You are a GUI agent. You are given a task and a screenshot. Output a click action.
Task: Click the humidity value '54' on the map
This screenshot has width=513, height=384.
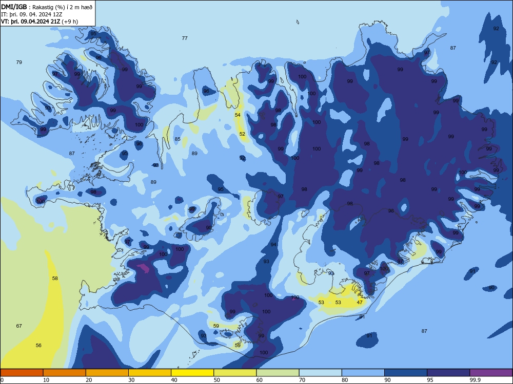tap(238, 115)
